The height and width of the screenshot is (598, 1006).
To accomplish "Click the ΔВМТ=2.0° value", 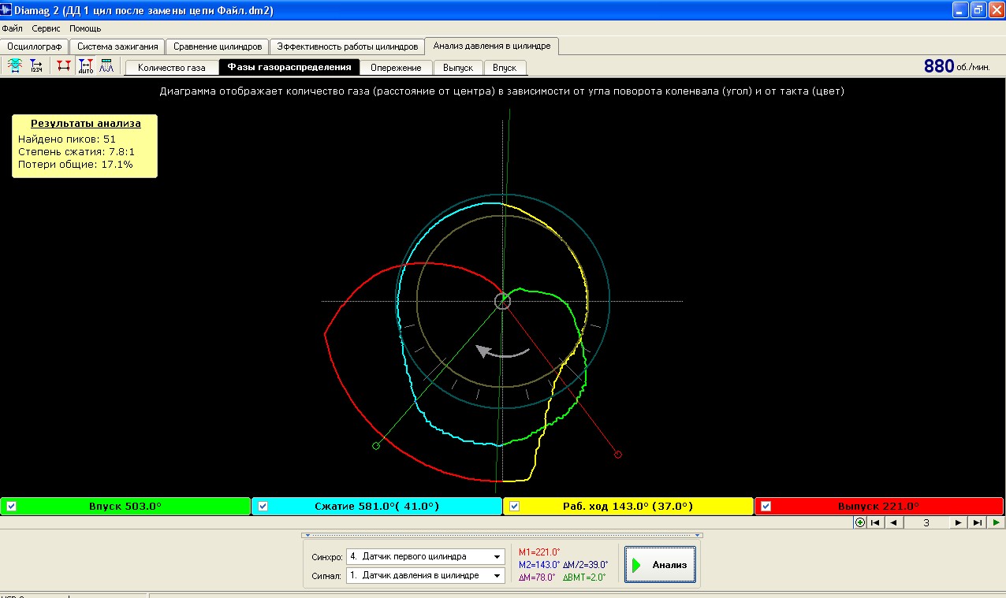I will tap(584, 578).
